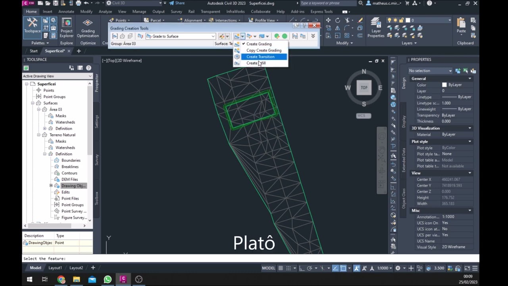Viewport: 508px width, 286px height.
Task: Click the Paste clipboard button
Action: pos(461,26)
